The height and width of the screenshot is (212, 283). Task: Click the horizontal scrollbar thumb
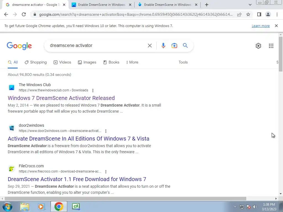click(125, 198)
